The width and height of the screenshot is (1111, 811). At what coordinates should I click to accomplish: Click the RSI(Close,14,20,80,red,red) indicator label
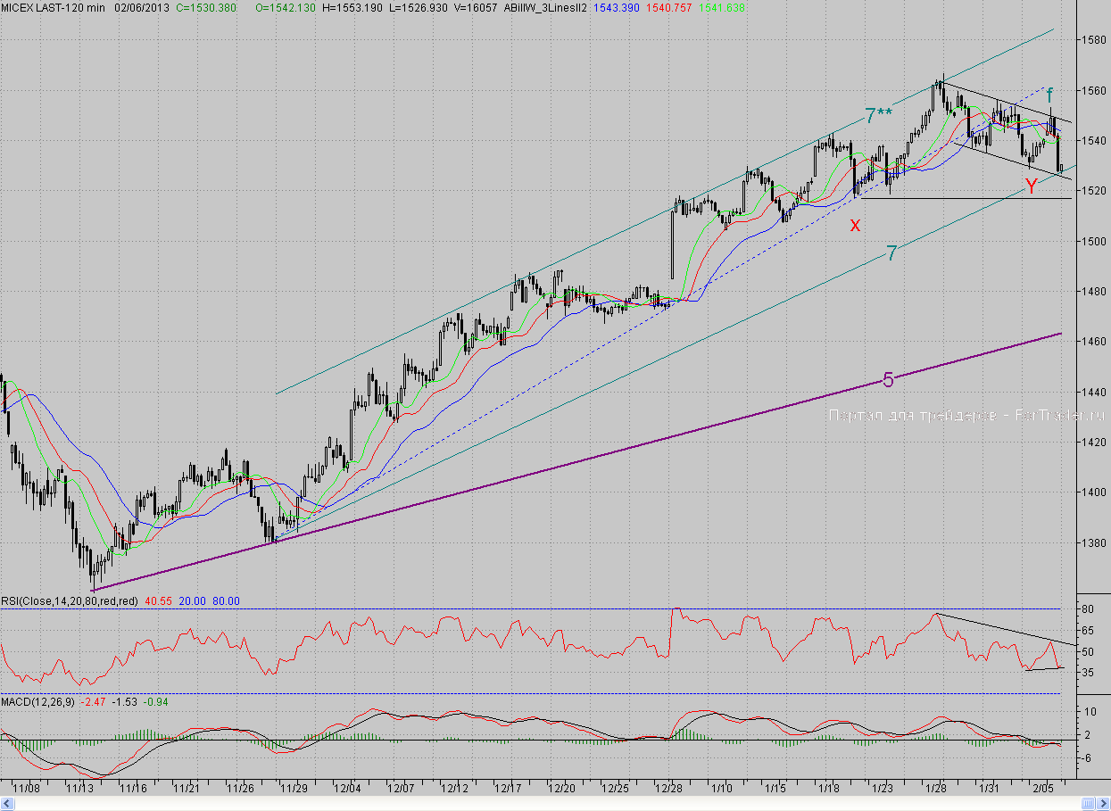point(70,601)
